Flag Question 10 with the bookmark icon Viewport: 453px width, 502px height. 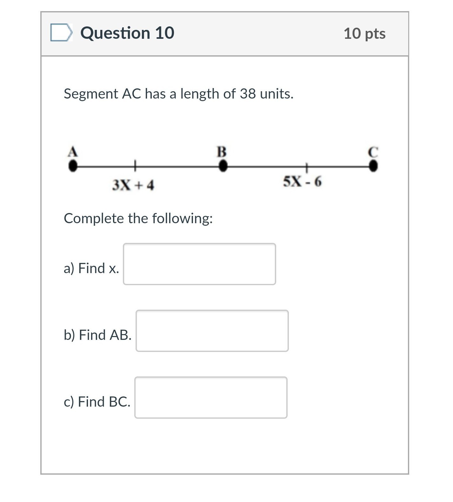[61, 32]
